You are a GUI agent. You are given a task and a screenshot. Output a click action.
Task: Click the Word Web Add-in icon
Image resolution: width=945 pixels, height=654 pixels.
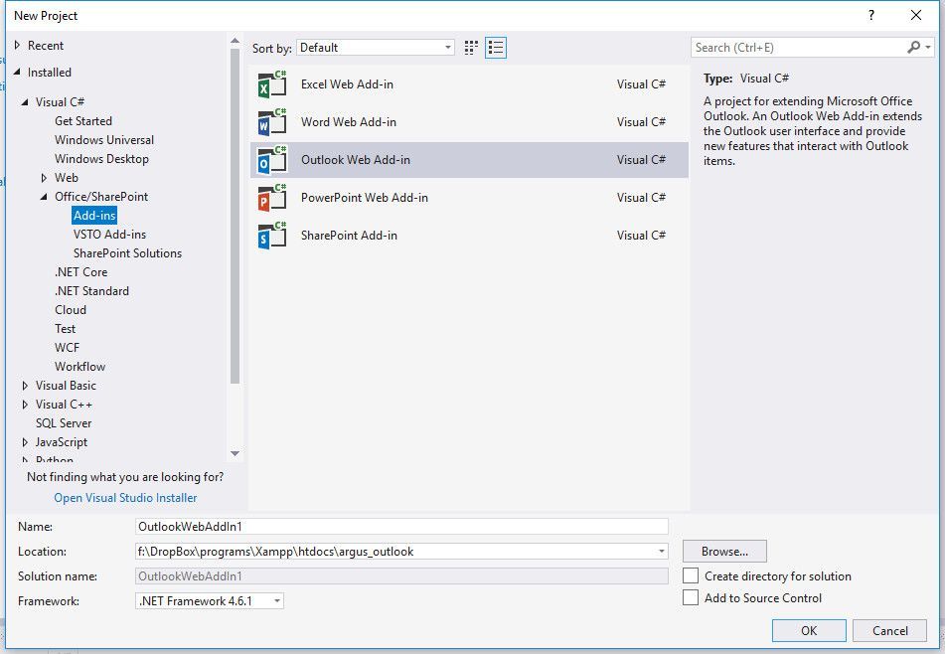click(x=272, y=122)
